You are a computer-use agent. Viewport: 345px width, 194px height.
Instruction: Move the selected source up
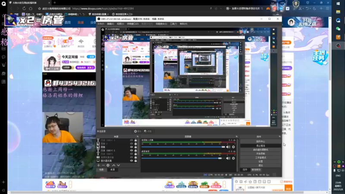pos(113,165)
